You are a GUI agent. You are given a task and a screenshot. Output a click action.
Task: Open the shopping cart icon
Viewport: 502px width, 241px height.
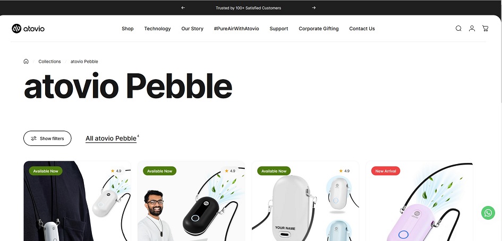click(x=486, y=29)
